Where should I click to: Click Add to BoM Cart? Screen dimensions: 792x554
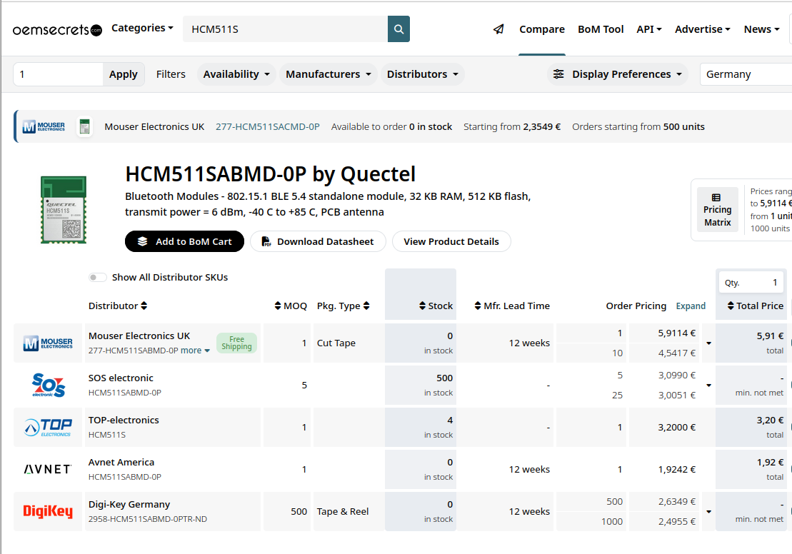point(184,241)
